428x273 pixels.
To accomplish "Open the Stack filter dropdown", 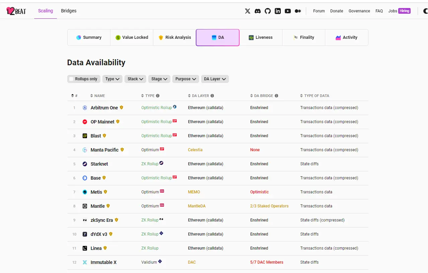I will [x=135, y=79].
